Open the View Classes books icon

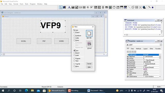click(x=64, y=7)
